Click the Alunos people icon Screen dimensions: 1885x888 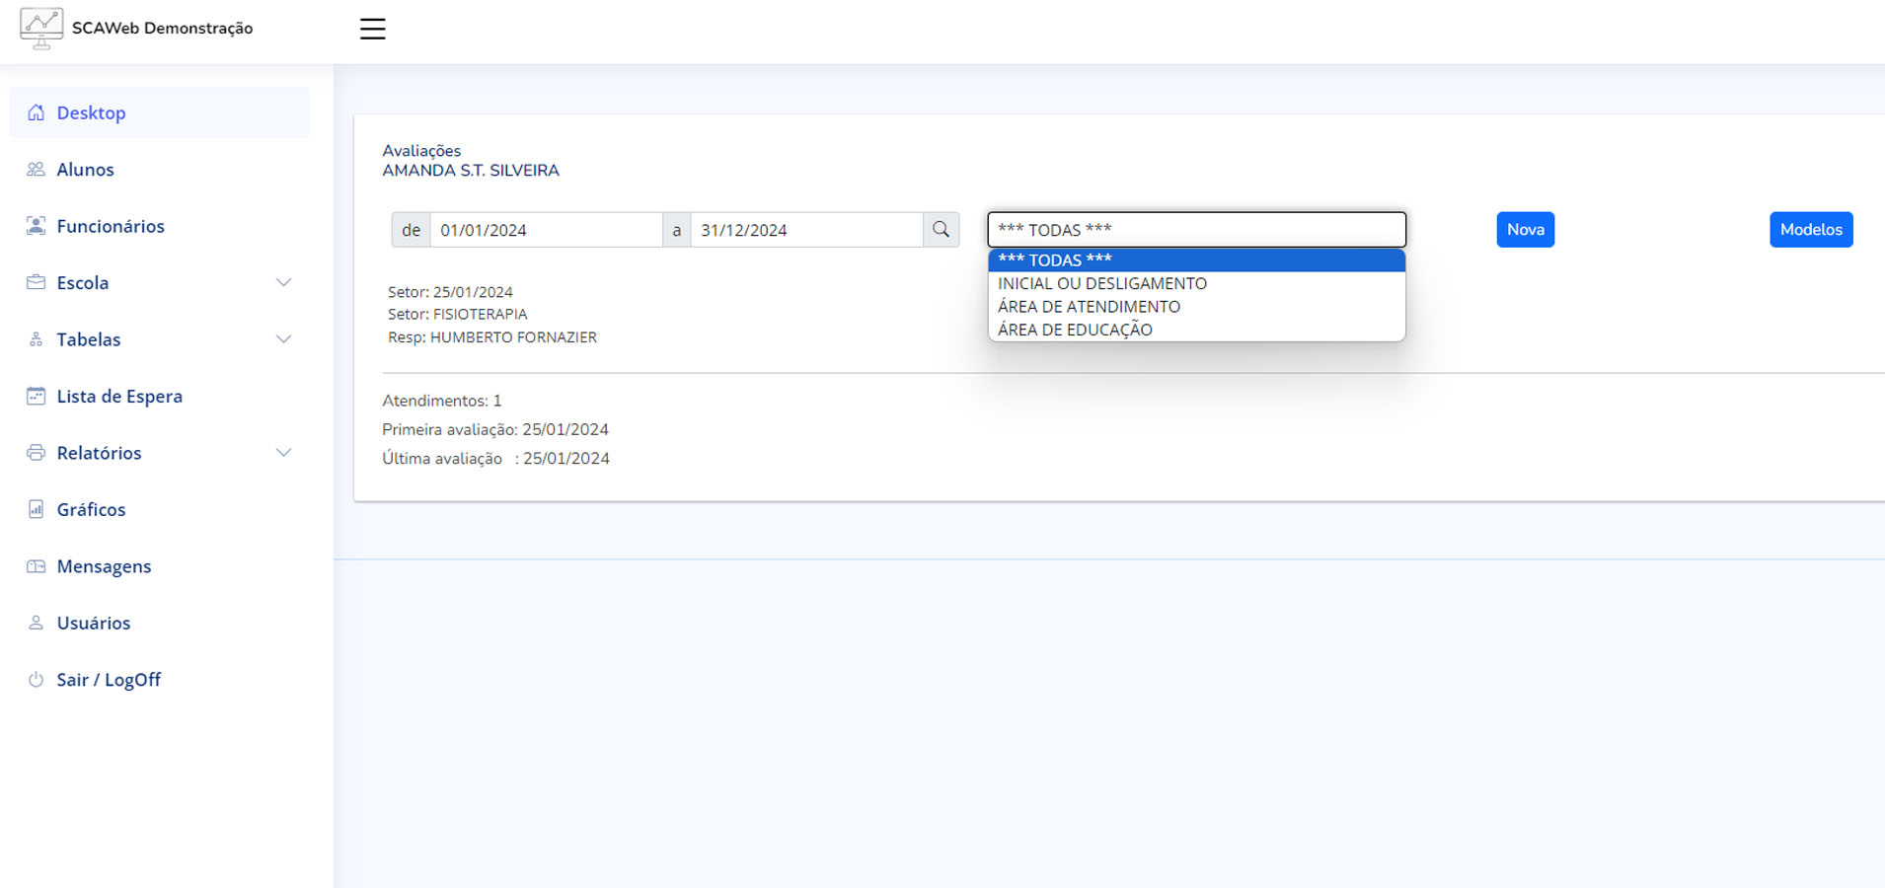coord(37,170)
